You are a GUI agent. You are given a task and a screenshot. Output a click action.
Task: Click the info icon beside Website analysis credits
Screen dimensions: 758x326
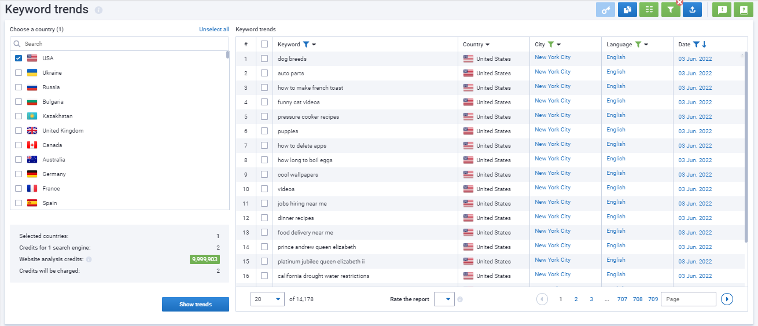[89, 260]
